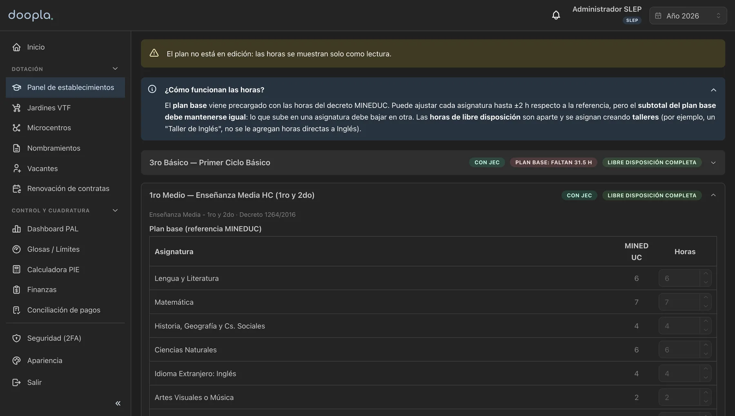Expand the 3ro Básico course card
Screen dimensions: 735x416
713,162
